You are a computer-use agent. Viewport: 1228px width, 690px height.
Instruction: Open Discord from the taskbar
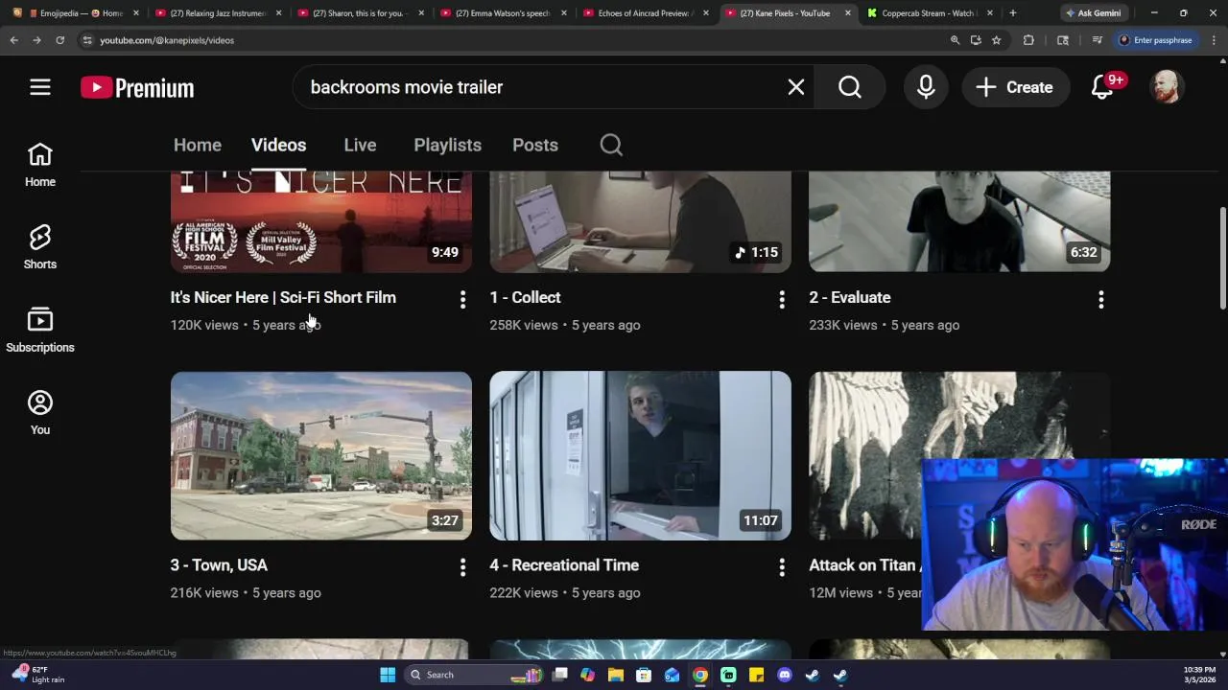(785, 675)
